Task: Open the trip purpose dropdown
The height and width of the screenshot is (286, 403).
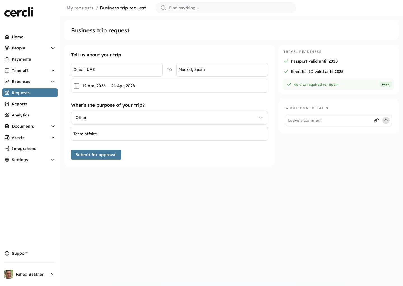Action: click(x=169, y=118)
